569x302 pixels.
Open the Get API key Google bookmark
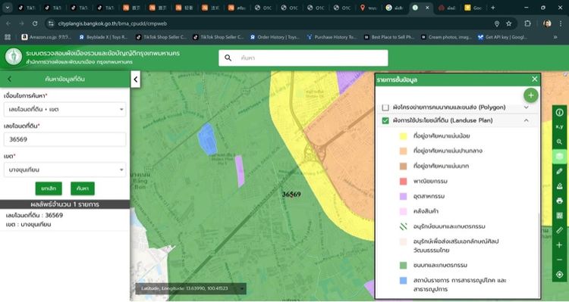[502, 37]
